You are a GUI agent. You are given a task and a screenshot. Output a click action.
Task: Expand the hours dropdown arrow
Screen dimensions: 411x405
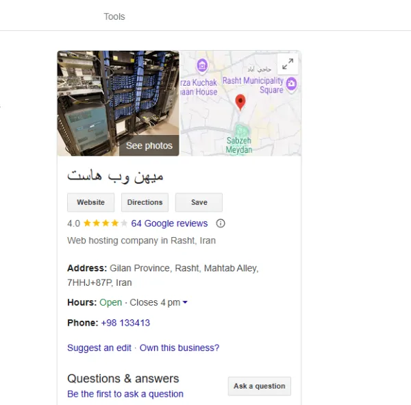pyautogui.click(x=185, y=302)
